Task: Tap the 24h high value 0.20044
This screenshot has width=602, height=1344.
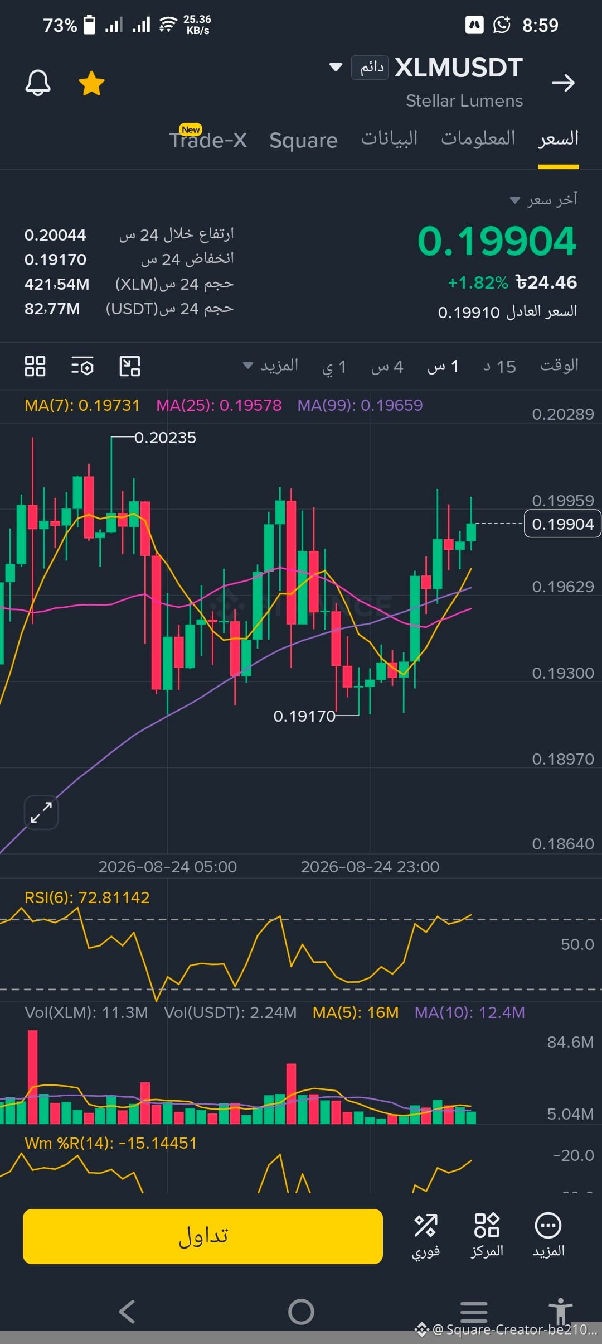Action: point(55,235)
